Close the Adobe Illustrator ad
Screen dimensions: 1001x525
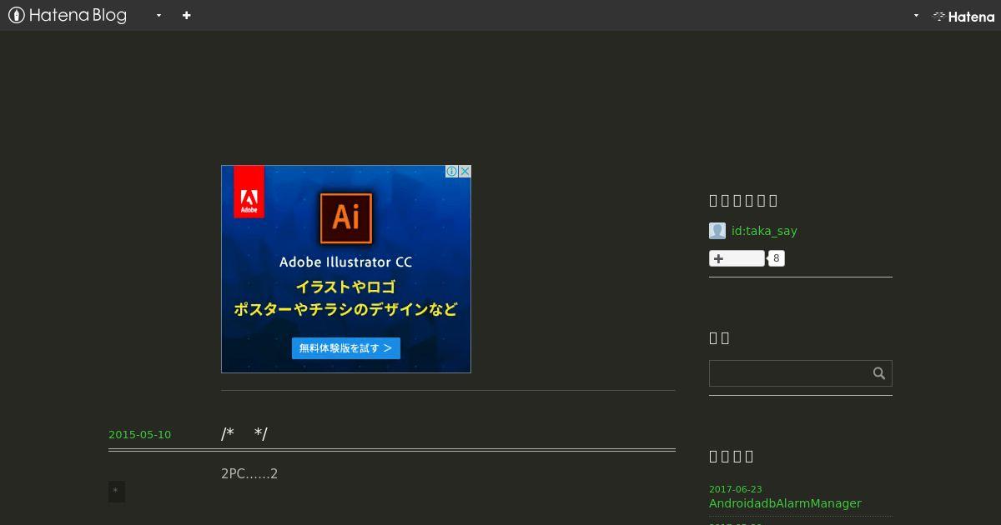[465, 172]
